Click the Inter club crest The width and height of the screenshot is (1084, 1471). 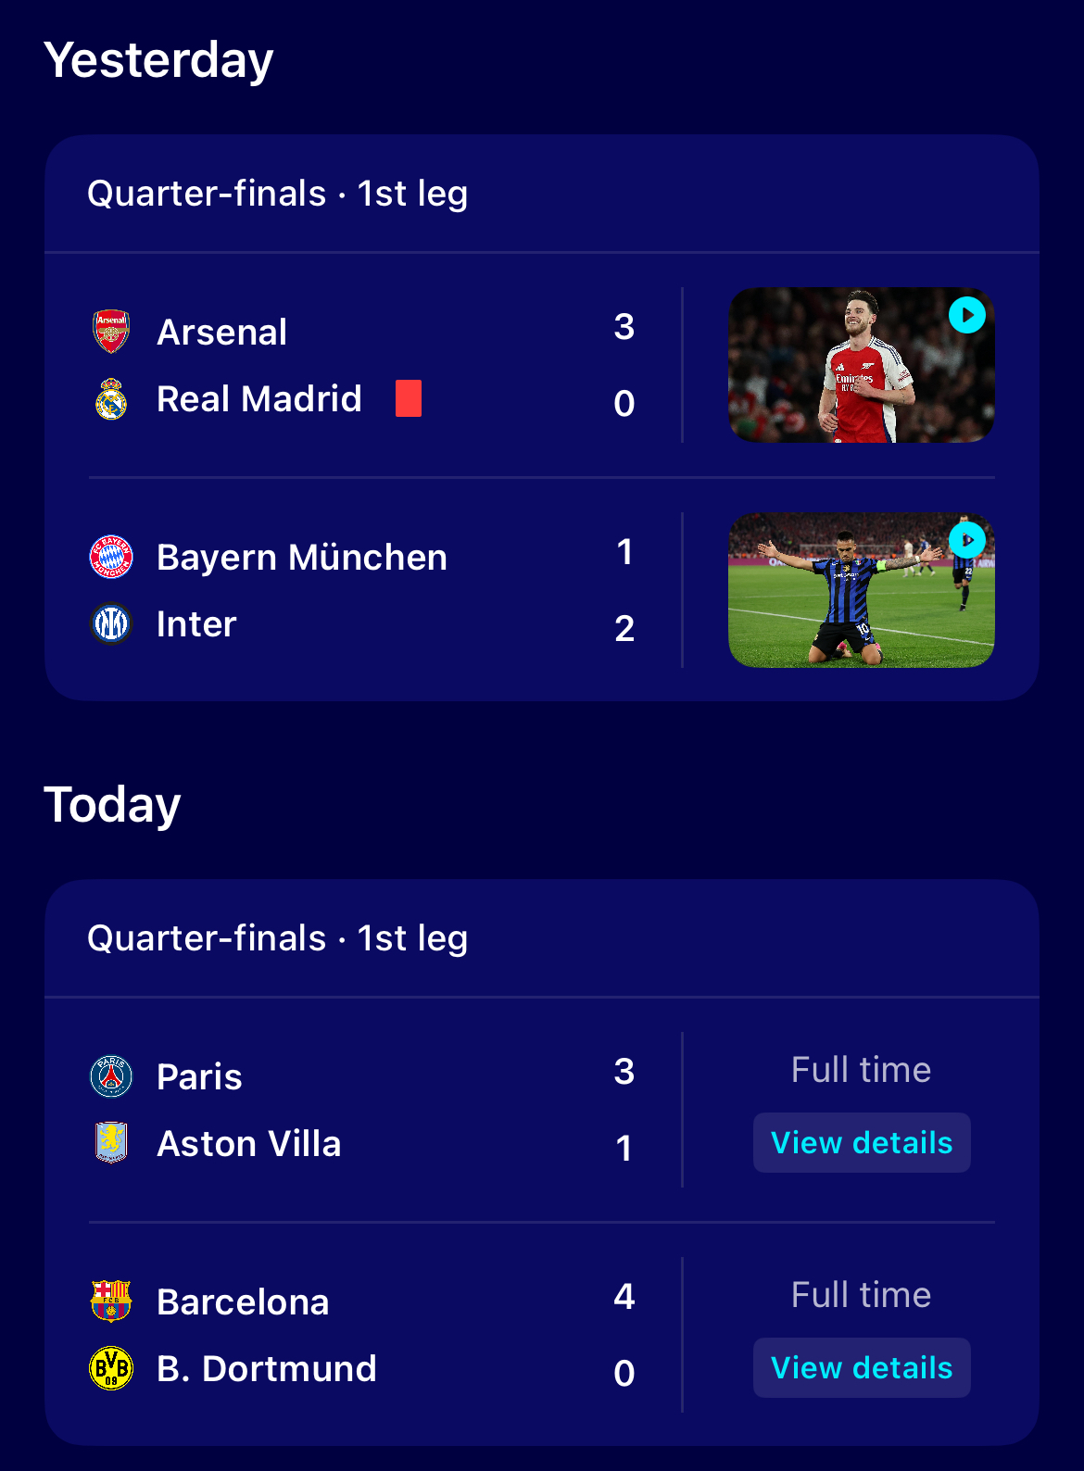click(111, 623)
